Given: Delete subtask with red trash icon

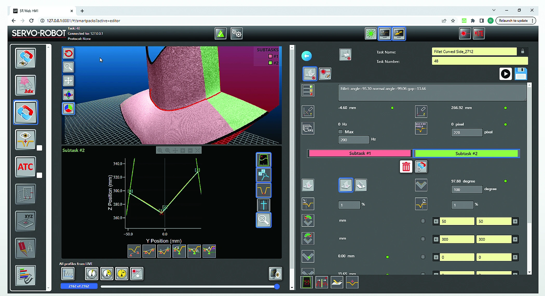Looking at the screenshot, I should pos(406,167).
